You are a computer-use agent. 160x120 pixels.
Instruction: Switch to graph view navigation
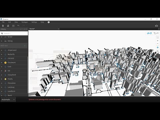point(156,33)
